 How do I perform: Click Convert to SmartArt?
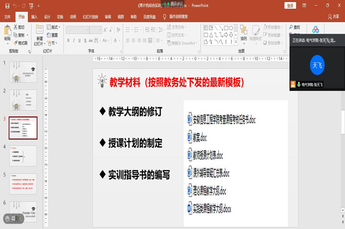(x=182, y=43)
